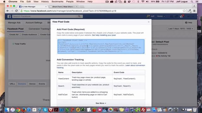Click the fbq('track', 'ViewContent'); event code

(x=124, y=79)
